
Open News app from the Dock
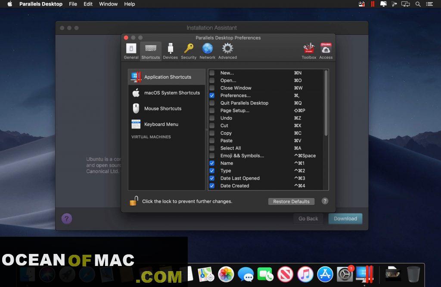tap(285, 274)
